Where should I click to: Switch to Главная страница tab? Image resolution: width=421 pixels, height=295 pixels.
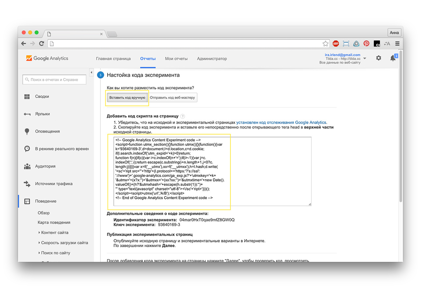point(113,59)
